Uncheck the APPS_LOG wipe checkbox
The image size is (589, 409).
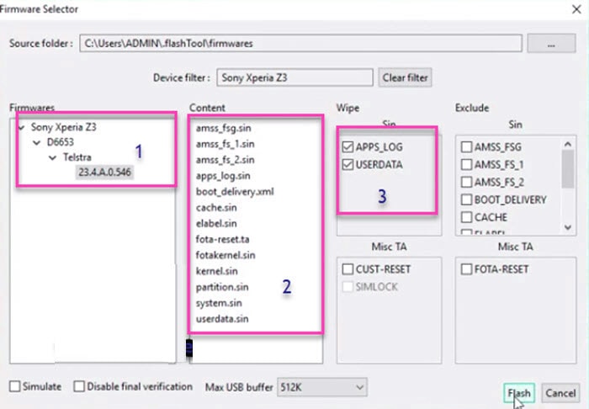pos(348,146)
